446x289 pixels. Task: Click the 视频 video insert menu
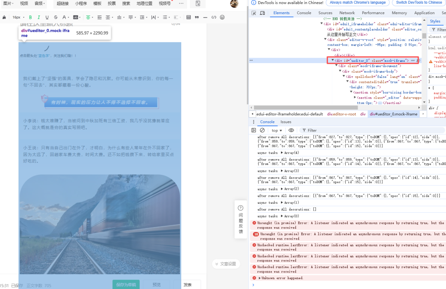(x=24, y=3)
